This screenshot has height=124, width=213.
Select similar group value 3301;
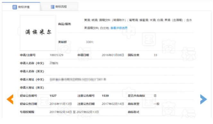tap(90, 42)
